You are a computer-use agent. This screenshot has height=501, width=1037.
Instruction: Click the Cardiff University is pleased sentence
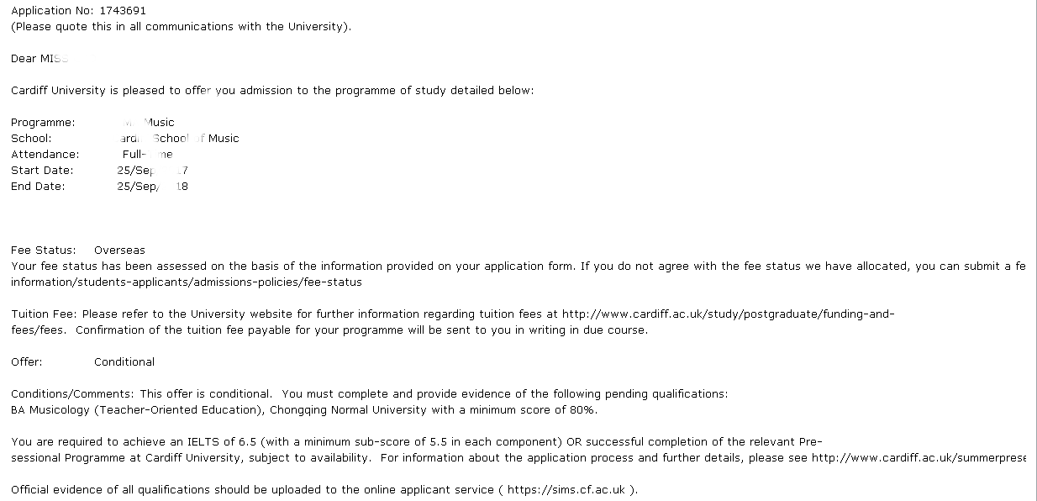click(x=272, y=91)
